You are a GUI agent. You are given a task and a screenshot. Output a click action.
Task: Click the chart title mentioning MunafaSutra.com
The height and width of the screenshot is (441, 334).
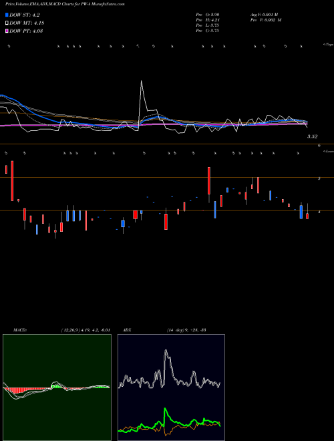click(x=65, y=4)
